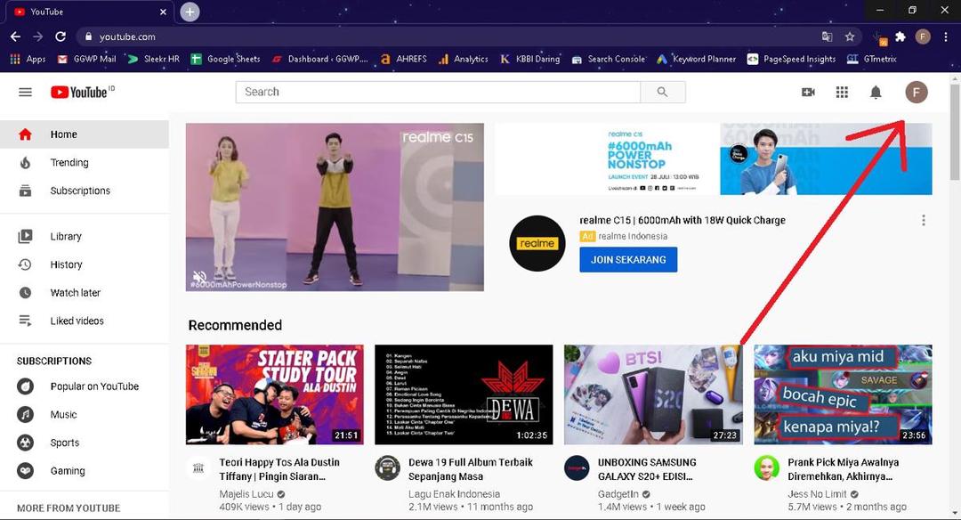Open the create video camera icon
961x520 pixels.
[808, 92]
